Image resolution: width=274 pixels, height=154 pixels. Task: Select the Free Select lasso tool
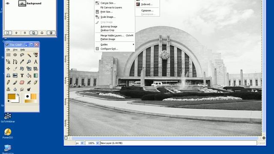22,55
